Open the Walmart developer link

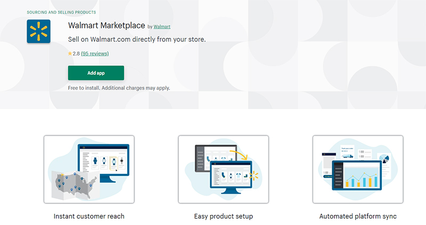point(162,27)
